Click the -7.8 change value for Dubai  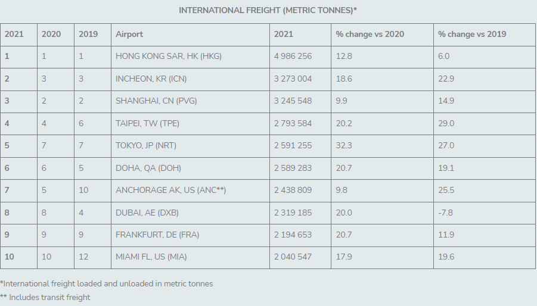(x=445, y=213)
